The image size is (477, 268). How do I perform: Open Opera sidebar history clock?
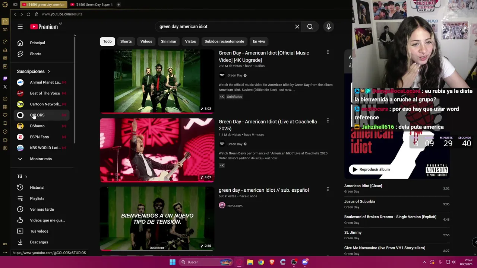5,132
